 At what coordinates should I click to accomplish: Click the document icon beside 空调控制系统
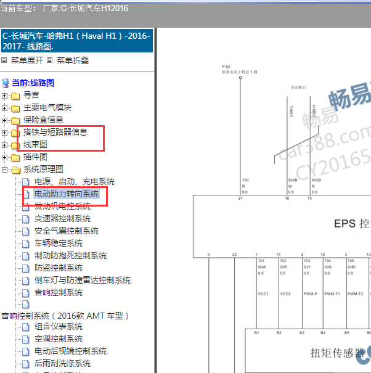click(26, 340)
